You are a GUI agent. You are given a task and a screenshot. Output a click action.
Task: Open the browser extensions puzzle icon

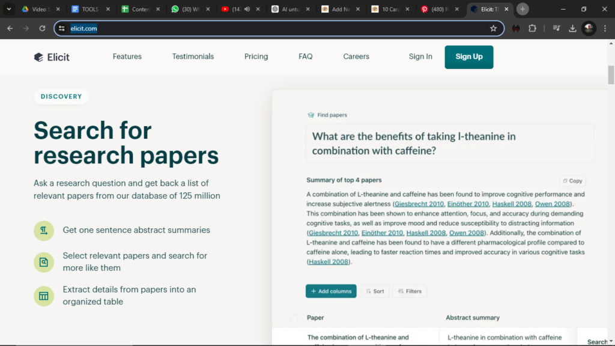tap(532, 28)
